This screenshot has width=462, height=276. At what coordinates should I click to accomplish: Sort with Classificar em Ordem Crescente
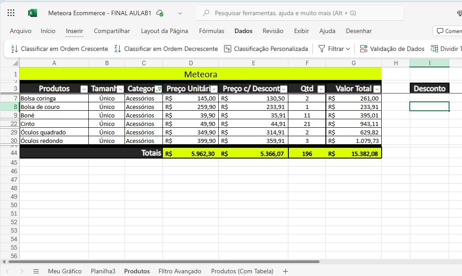[59, 49]
